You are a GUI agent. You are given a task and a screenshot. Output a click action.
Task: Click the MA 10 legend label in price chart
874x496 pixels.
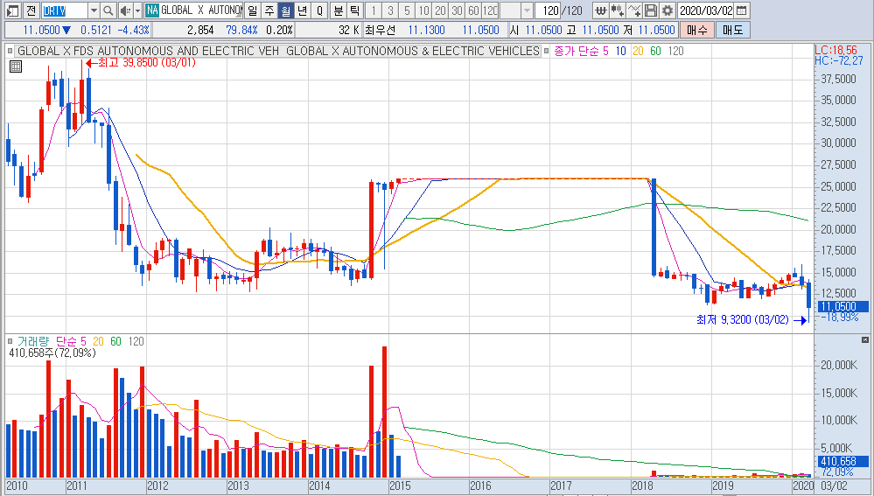(x=620, y=51)
